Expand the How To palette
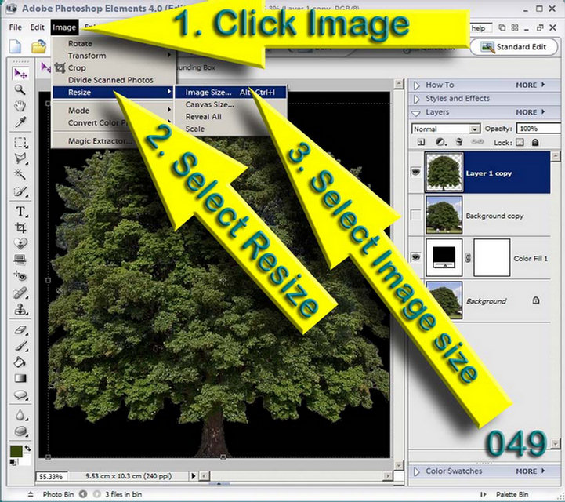The height and width of the screenshot is (502, 565). [417, 85]
